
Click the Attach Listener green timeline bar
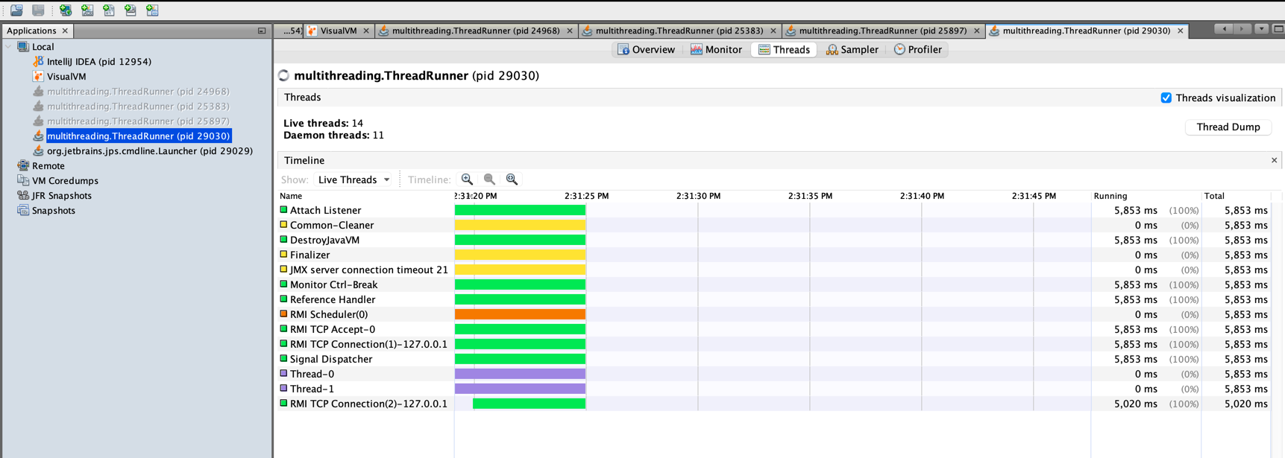[520, 210]
